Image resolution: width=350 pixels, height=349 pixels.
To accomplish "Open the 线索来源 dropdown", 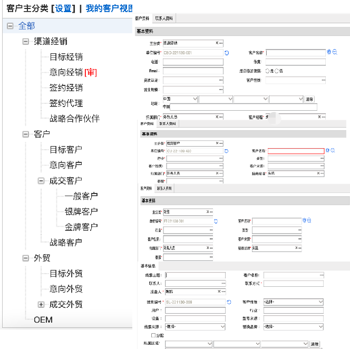I will click(195, 327).
